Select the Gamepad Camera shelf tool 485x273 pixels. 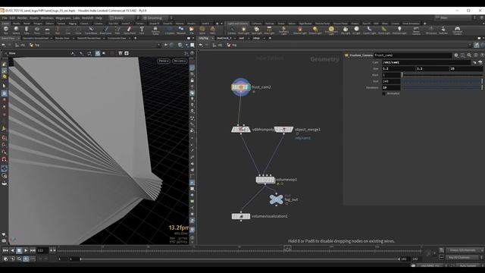click(457, 30)
